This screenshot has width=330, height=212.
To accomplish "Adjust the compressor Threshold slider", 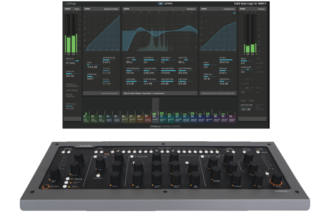I will (226, 81).
